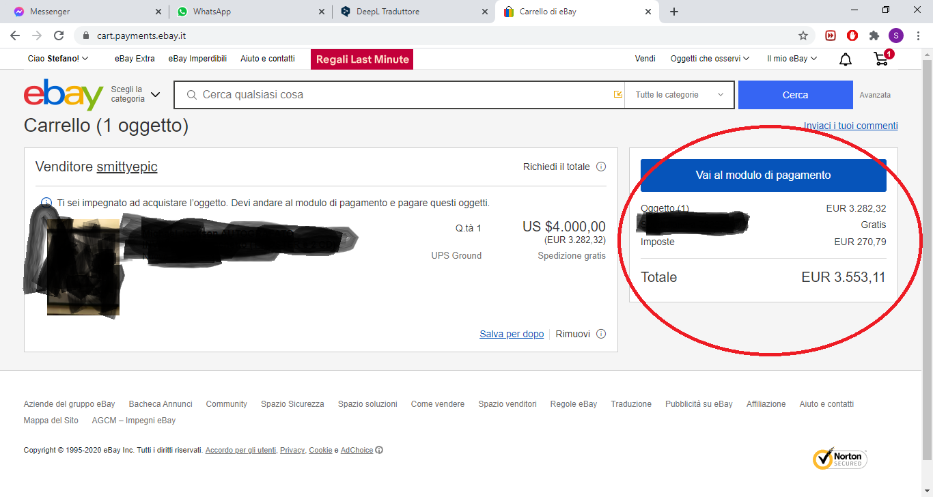The width and height of the screenshot is (933, 497).
Task: Reload the page in Chrome
Action: pos(59,35)
